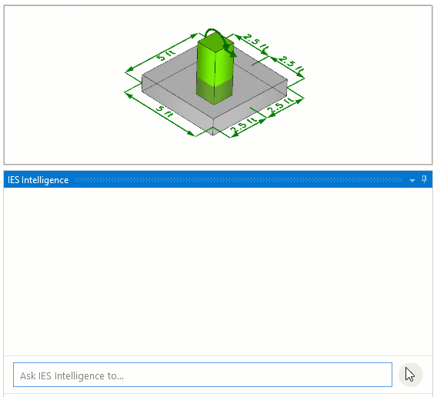Click the 5 ft dimension on the lower-left edge
437x397 pixels.
click(x=164, y=112)
